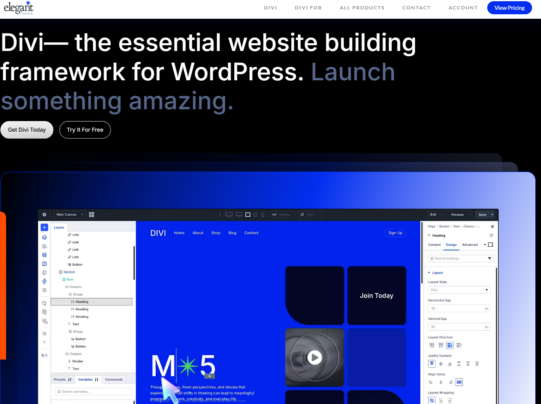This screenshot has height=404, width=541.
Task: Choose the selected stretch Align Items option
Action: 459,382
